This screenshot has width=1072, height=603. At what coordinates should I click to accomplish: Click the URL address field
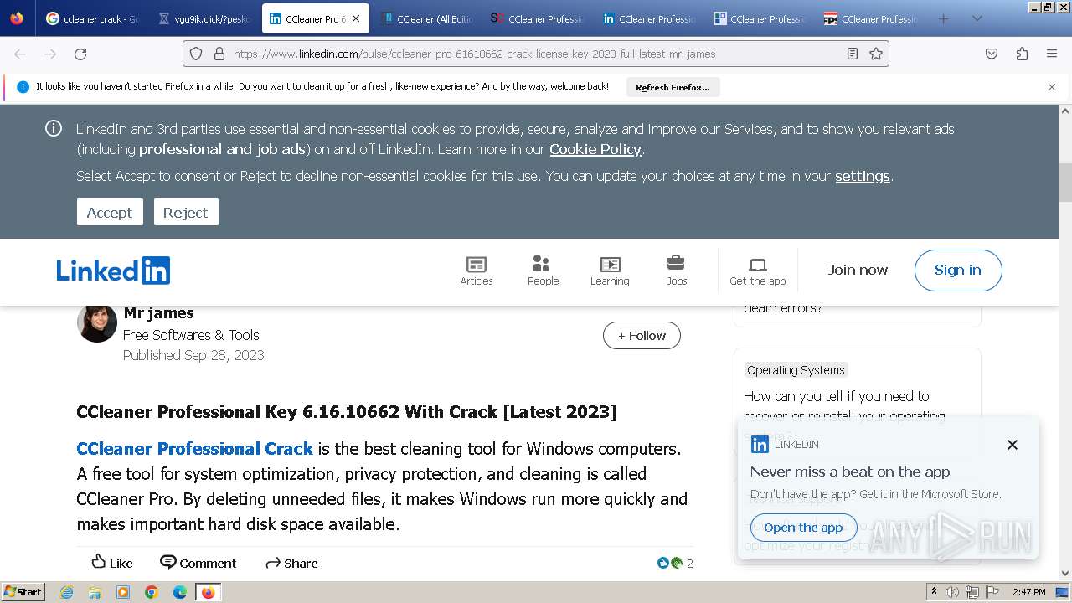536,54
